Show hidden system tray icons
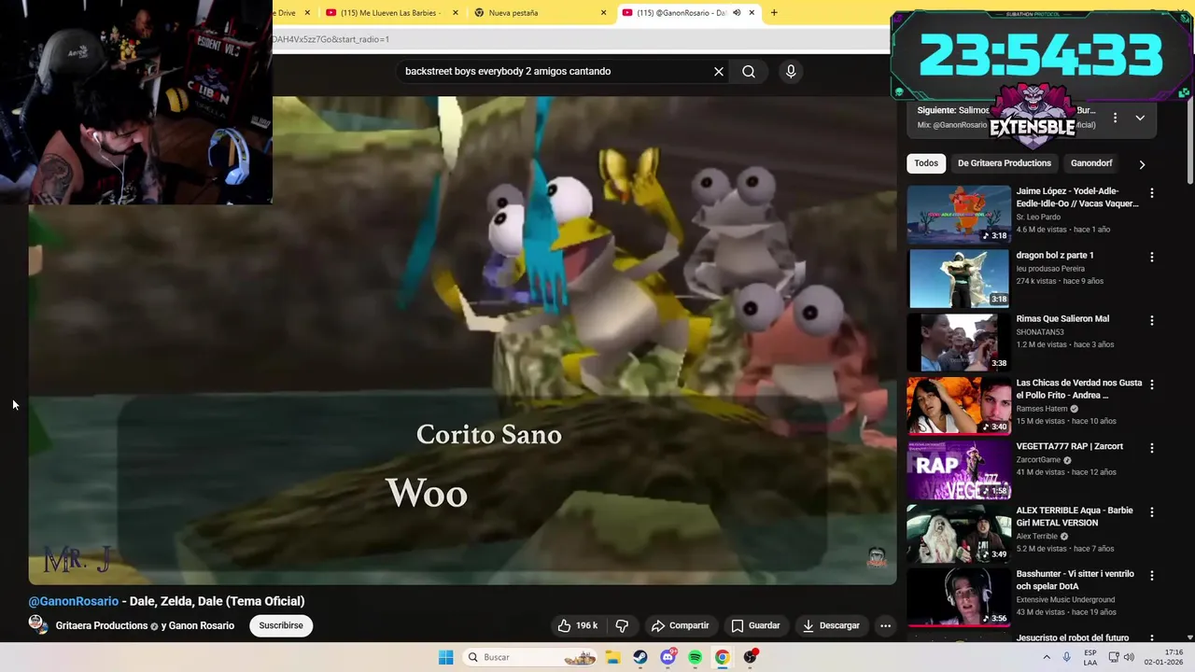This screenshot has height=672, width=1195. pyautogui.click(x=1047, y=657)
